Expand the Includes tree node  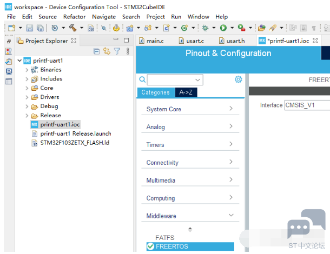(x=27, y=79)
